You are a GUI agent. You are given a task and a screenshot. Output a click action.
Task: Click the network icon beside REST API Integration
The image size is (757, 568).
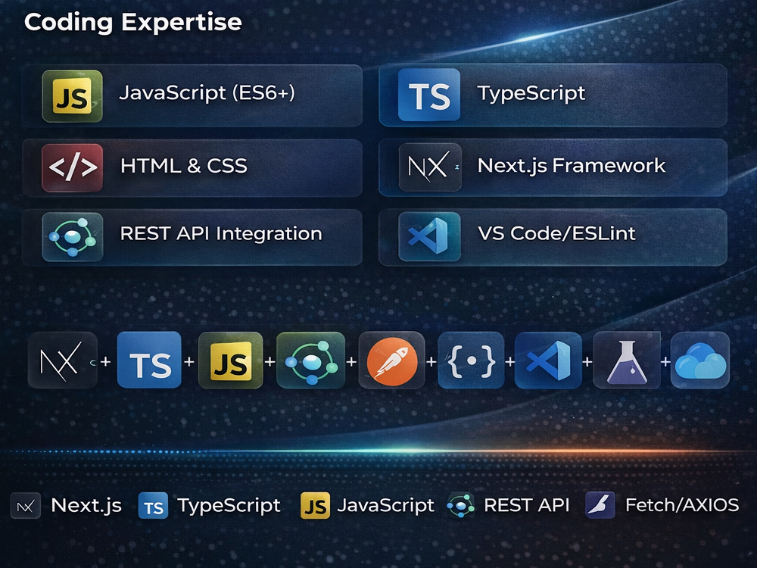73,236
